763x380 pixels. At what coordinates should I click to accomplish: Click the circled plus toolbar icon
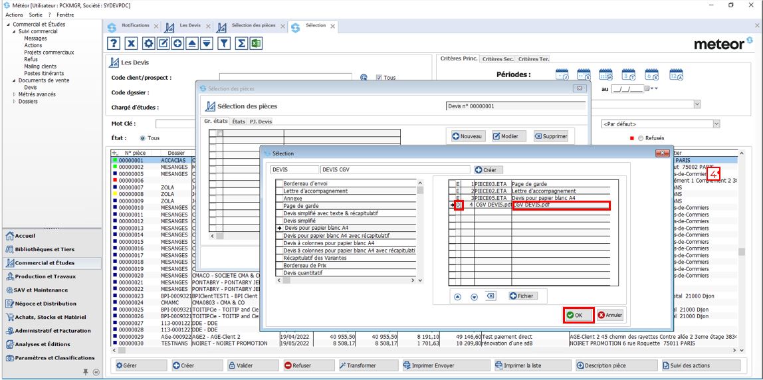click(178, 43)
